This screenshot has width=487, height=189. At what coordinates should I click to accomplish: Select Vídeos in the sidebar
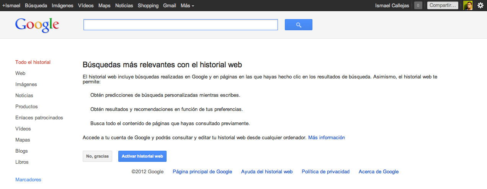point(23,129)
